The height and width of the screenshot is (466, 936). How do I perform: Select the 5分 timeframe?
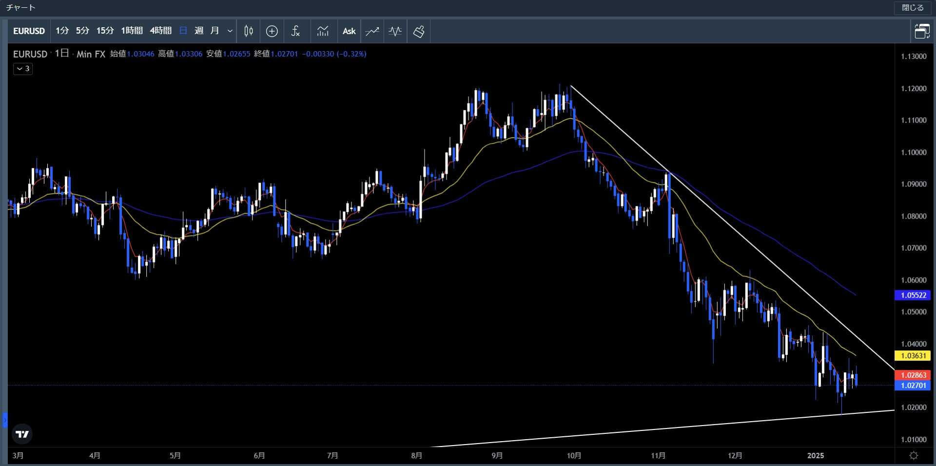tap(82, 31)
